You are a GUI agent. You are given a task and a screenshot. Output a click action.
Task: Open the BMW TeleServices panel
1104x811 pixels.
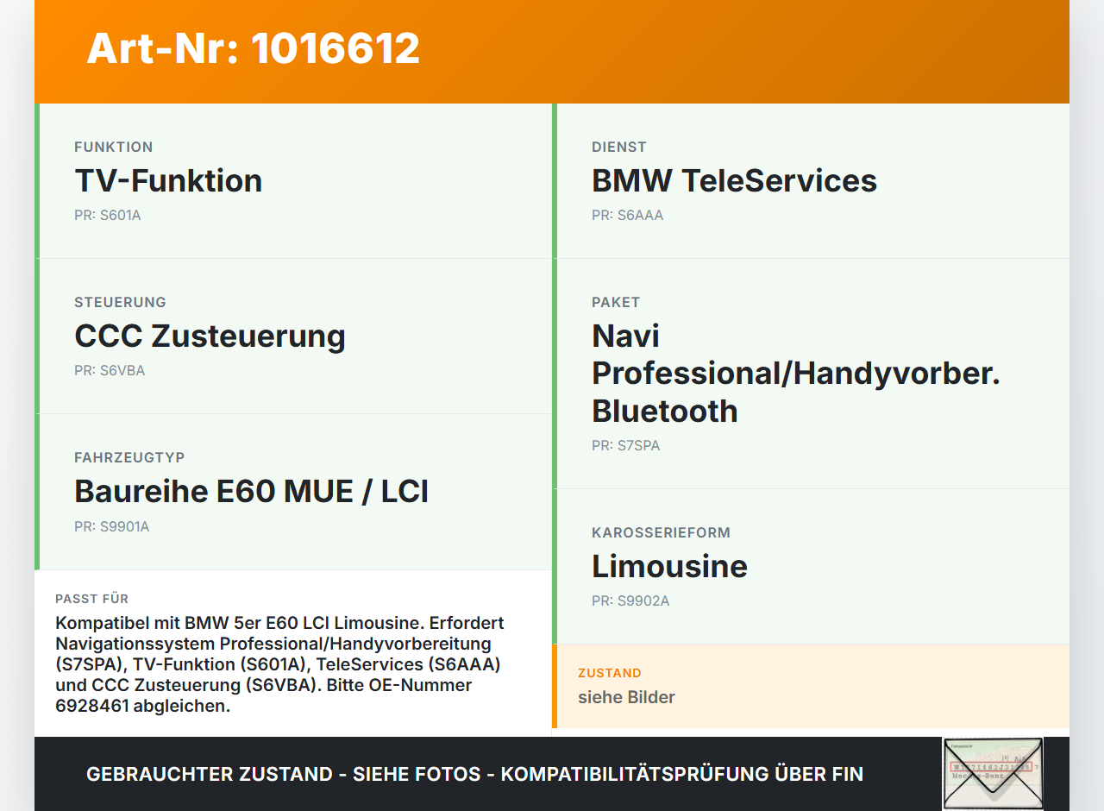[x=811, y=180]
